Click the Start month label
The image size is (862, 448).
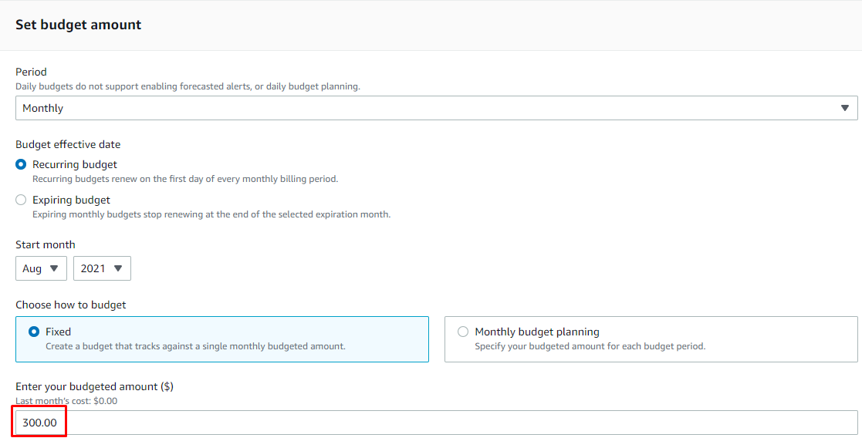point(45,245)
